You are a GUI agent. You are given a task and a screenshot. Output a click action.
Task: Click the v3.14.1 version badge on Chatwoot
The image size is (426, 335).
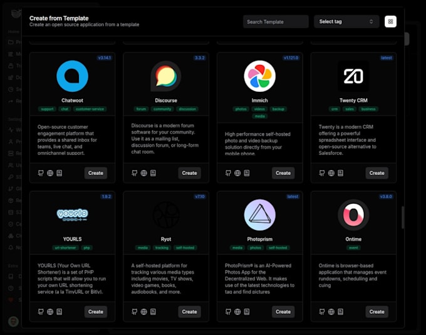click(105, 57)
